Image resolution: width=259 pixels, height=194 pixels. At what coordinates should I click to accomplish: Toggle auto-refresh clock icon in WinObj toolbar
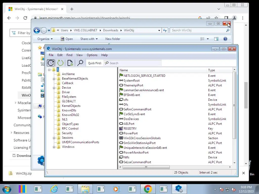coord(51,63)
